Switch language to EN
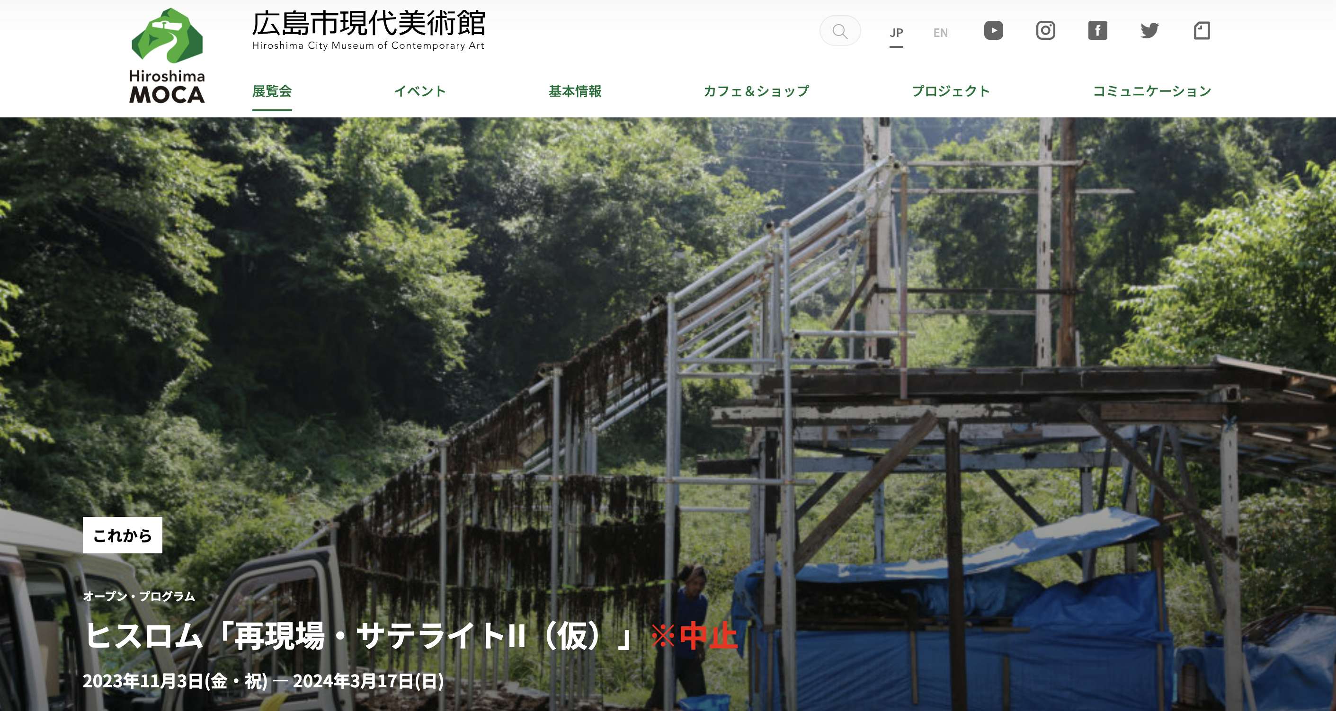The height and width of the screenshot is (711, 1336). (940, 33)
